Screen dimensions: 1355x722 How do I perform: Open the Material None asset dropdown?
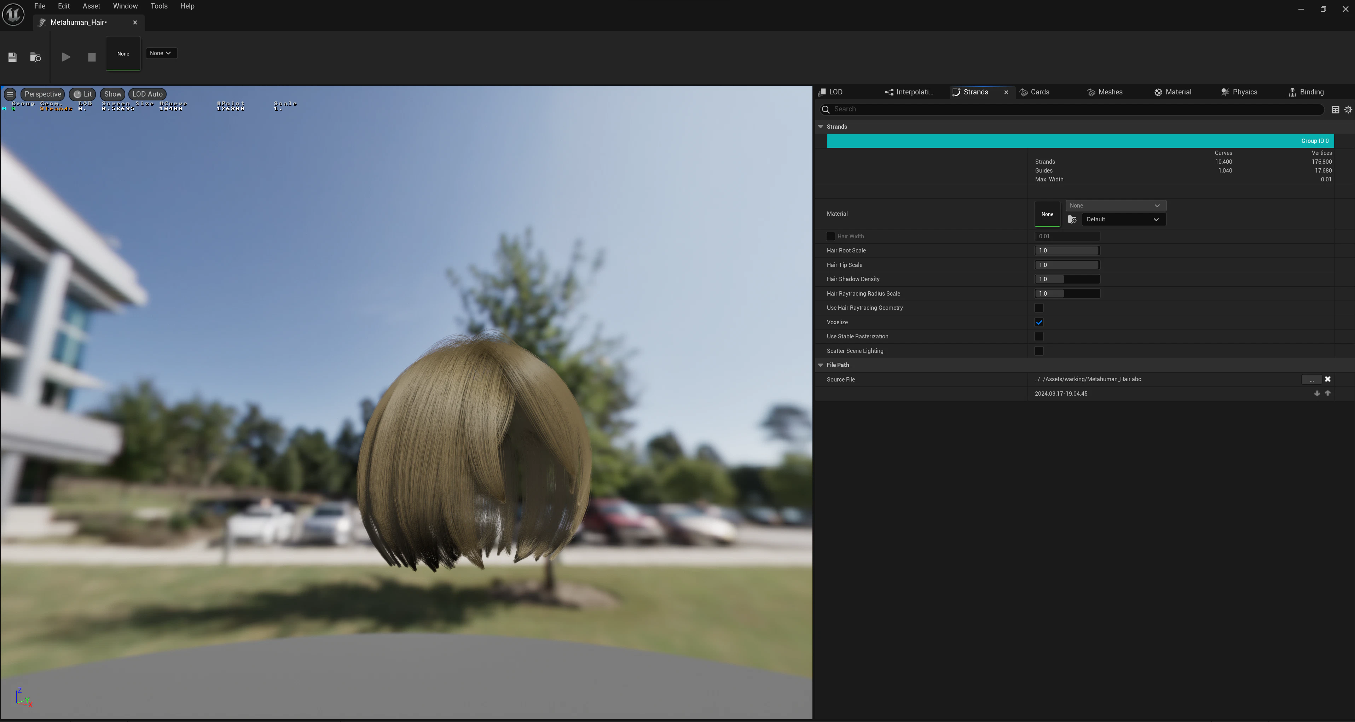pyautogui.click(x=1116, y=206)
